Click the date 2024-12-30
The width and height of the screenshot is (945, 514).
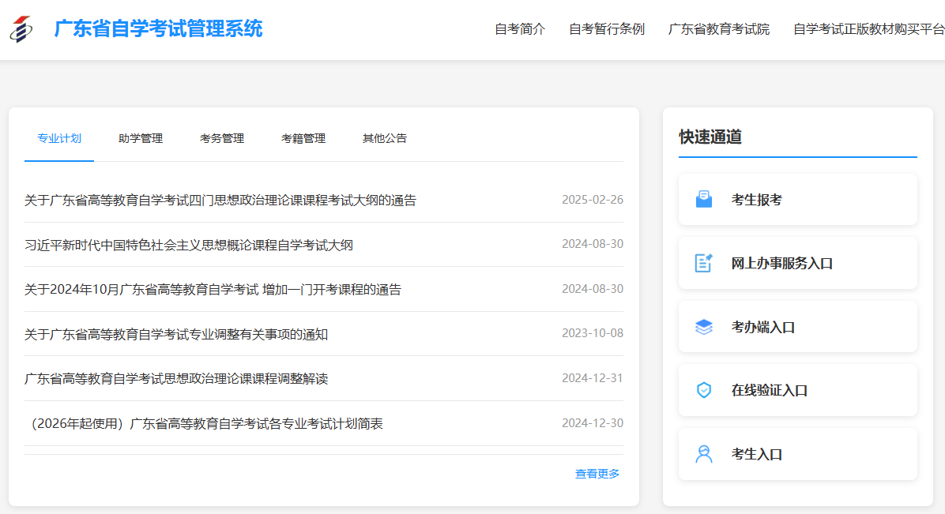(593, 423)
